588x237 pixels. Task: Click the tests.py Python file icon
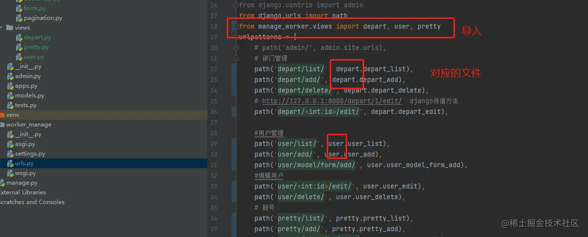click(x=10, y=105)
